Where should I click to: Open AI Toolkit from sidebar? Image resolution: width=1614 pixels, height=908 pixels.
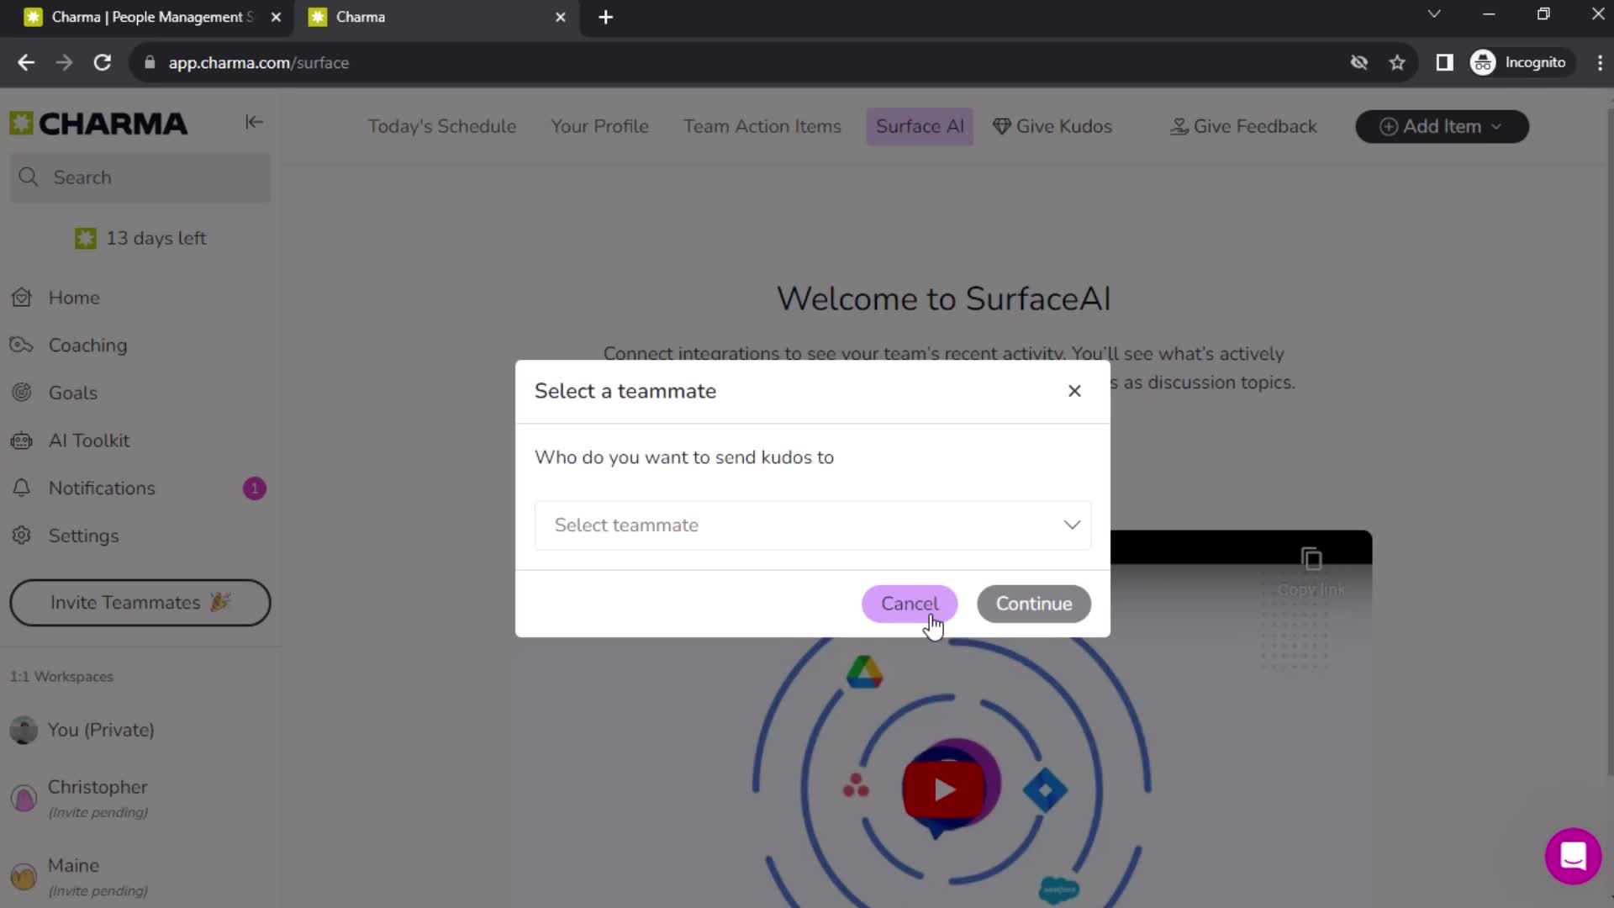point(90,441)
